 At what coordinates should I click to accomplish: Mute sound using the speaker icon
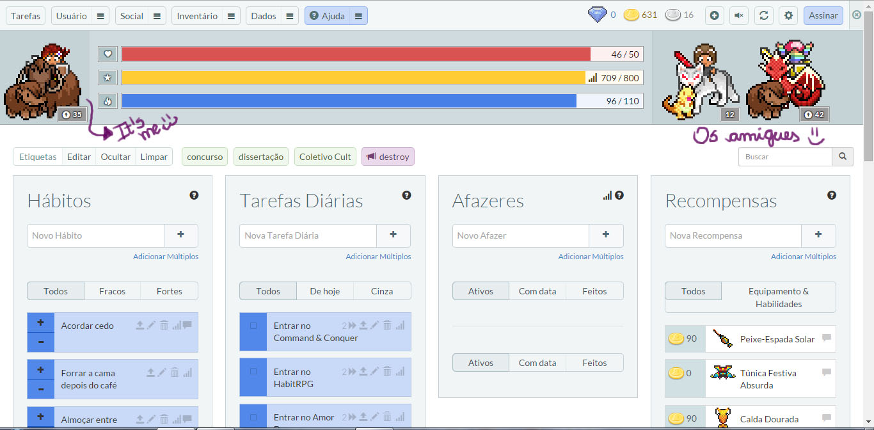pyautogui.click(x=739, y=15)
